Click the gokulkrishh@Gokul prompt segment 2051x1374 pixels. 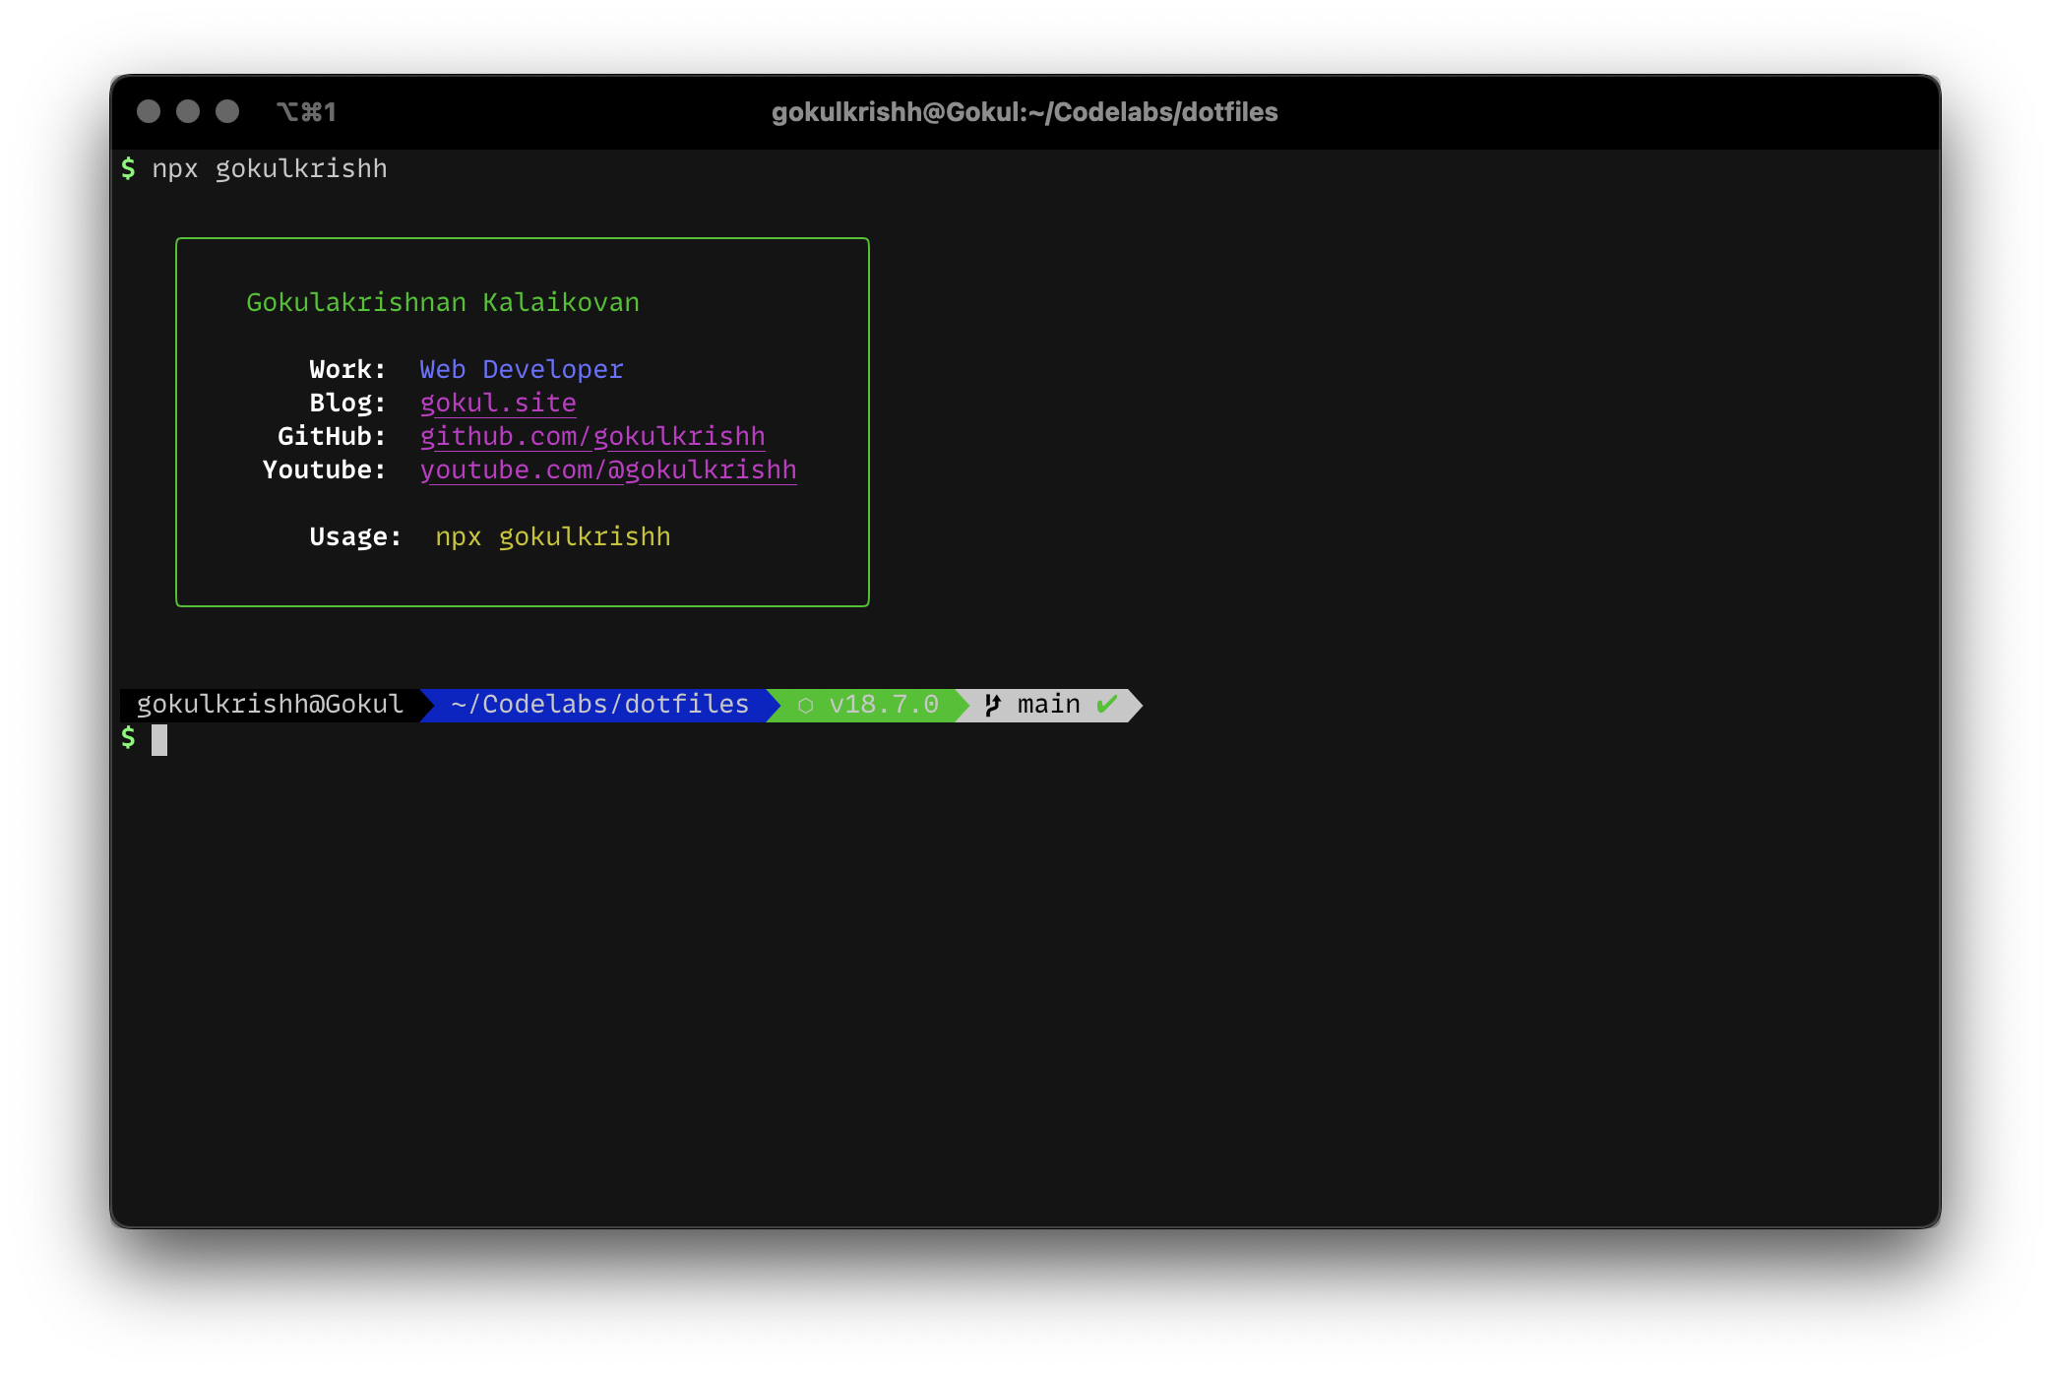click(x=270, y=705)
